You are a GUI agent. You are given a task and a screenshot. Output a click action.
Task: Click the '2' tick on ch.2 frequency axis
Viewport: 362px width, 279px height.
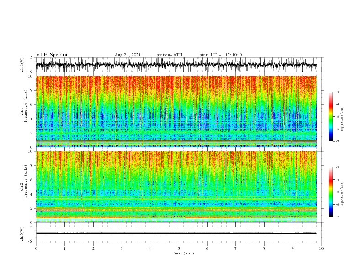[32, 208]
